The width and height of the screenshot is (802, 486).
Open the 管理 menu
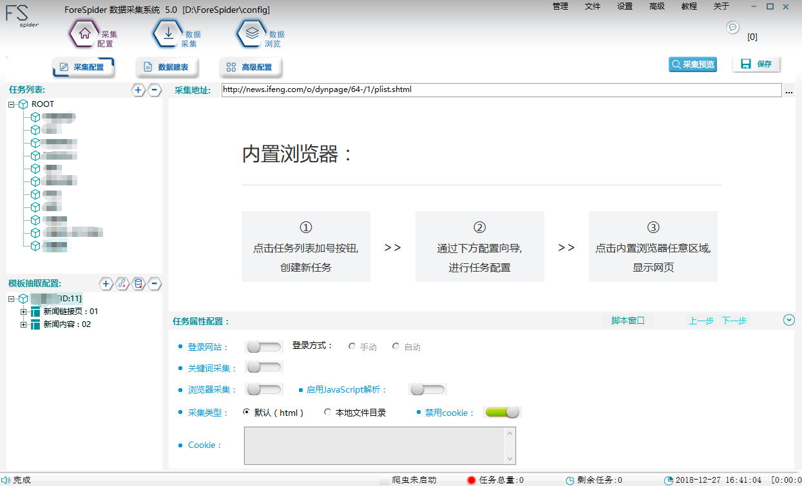click(x=560, y=6)
